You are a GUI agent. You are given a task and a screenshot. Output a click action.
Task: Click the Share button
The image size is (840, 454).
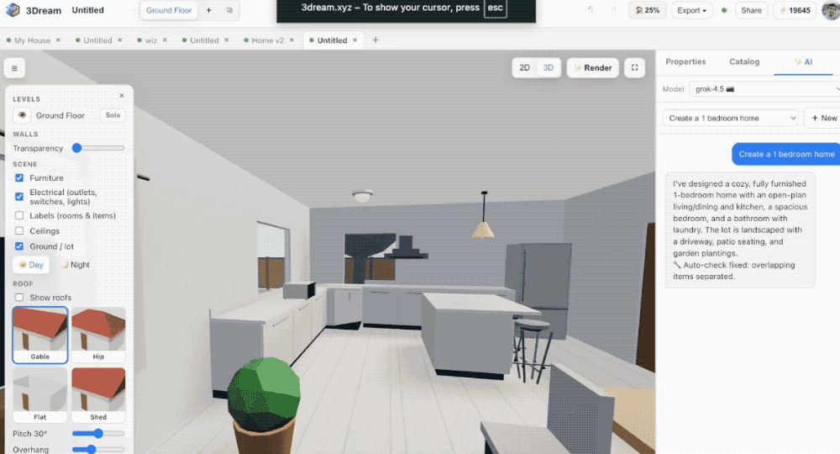(x=751, y=10)
